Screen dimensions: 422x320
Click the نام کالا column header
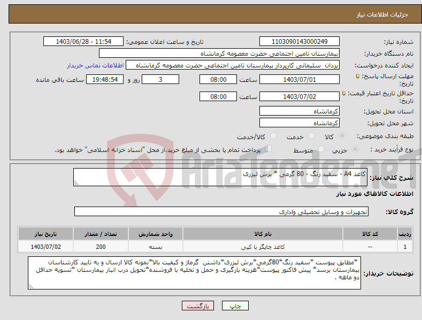(x=263, y=234)
